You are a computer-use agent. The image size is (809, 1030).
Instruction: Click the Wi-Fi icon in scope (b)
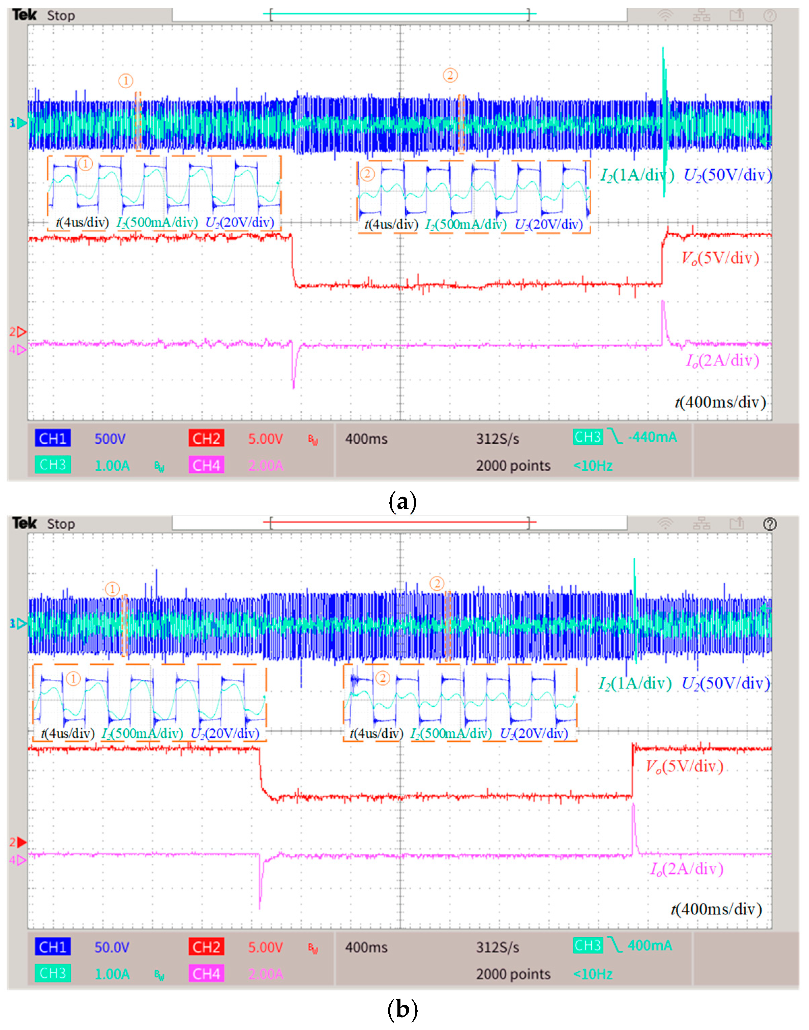point(665,524)
